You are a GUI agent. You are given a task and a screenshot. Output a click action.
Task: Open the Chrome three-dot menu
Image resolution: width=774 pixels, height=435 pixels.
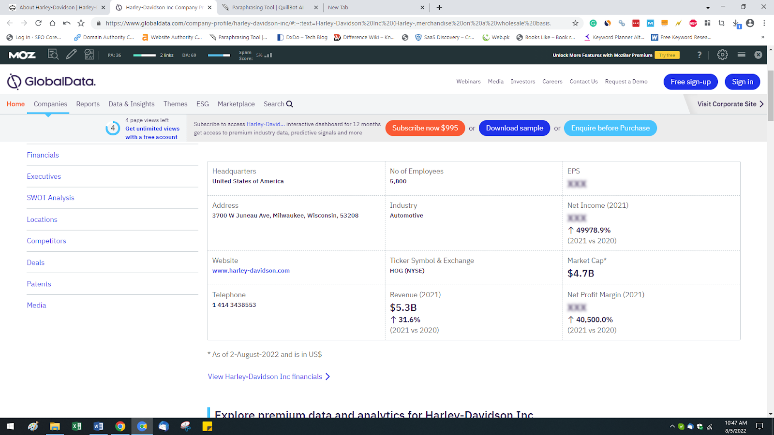pyautogui.click(x=764, y=23)
